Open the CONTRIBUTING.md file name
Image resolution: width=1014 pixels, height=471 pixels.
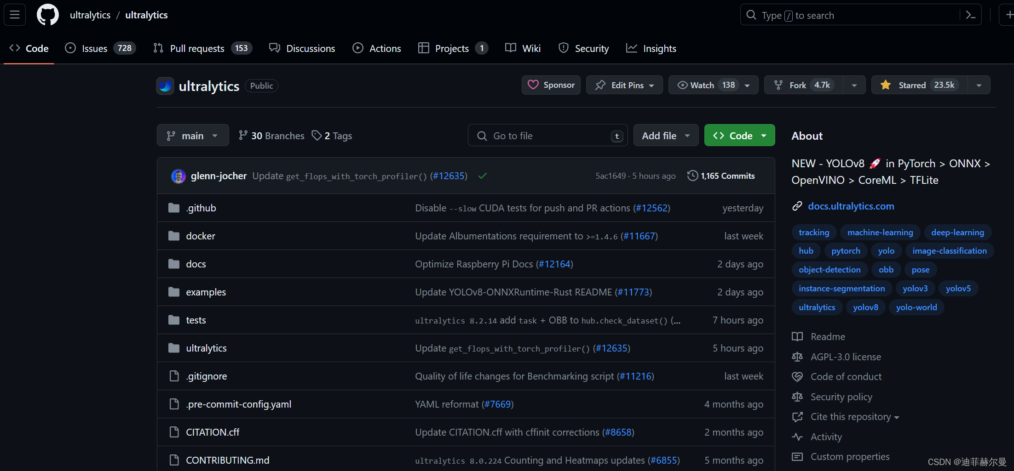pyautogui.click(x=228, y=460)
